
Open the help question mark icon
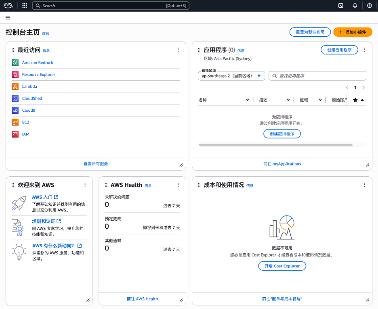(x=370, y=6)
